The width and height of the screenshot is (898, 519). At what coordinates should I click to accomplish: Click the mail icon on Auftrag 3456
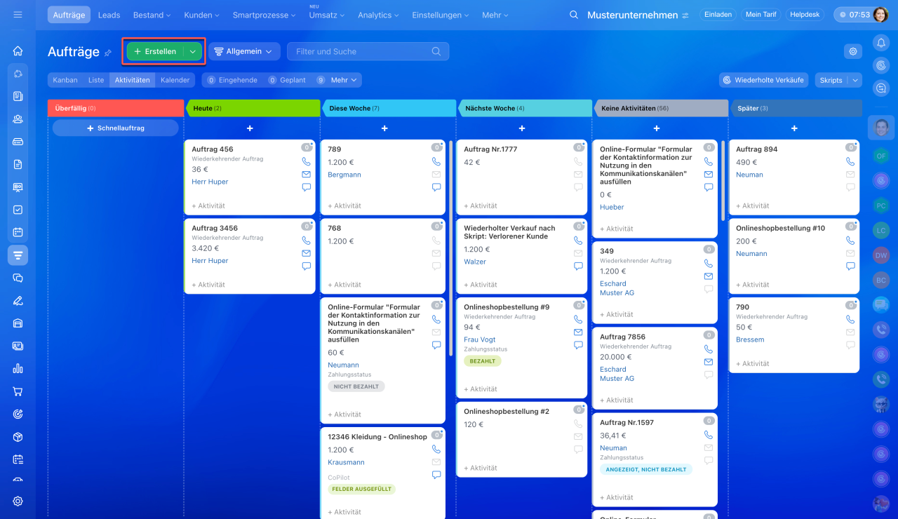[306, 253]
